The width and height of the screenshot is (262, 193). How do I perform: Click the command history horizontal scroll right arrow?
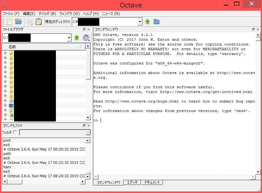(x=83, y=181)
